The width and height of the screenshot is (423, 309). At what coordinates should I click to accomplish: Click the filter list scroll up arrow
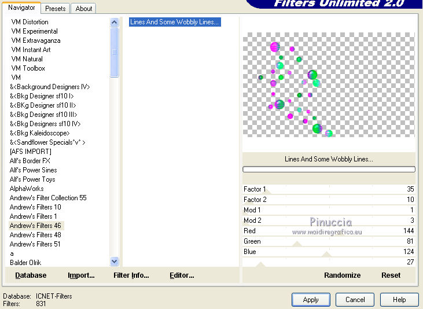[115, 22]
